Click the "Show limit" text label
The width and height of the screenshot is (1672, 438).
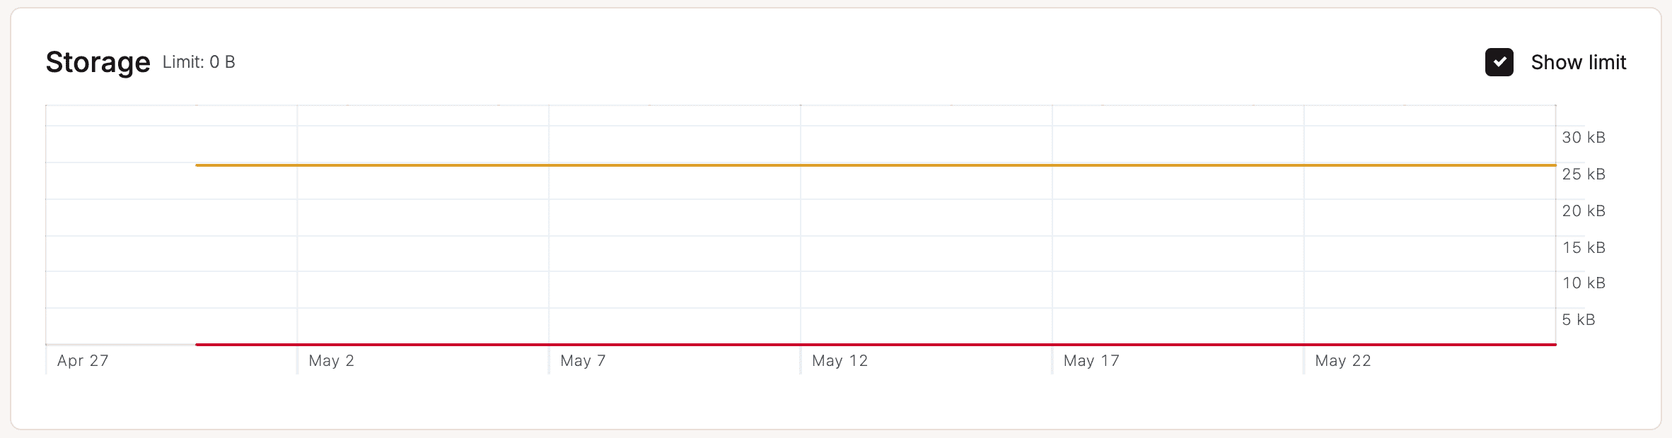[x=1578, y=62]
